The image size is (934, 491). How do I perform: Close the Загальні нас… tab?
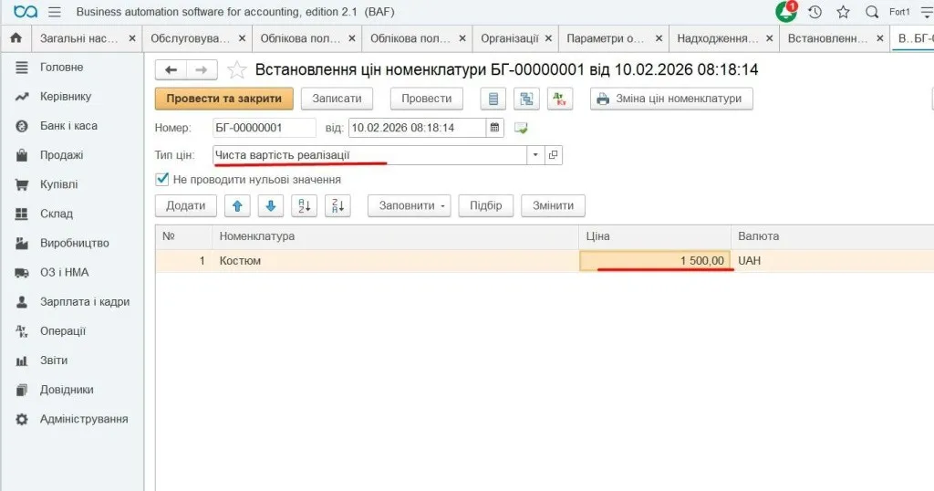click(x=132, y=38)
